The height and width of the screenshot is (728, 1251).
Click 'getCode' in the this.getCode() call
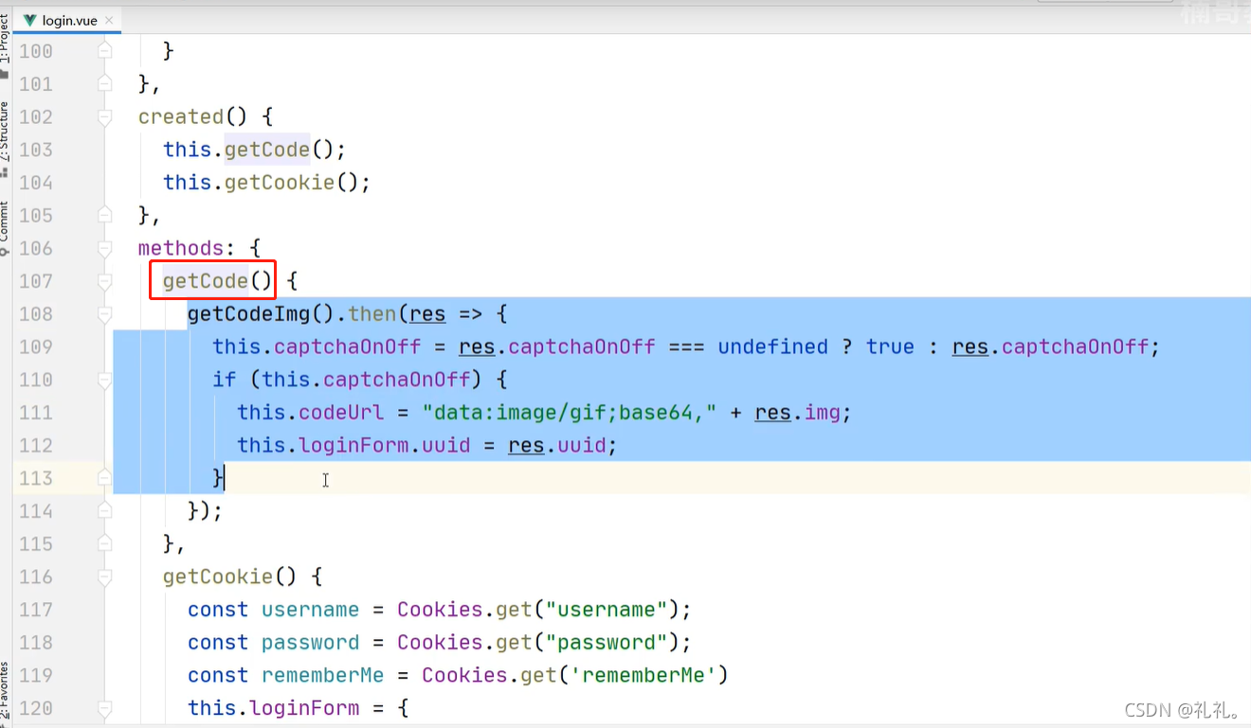pyautogui.click(x=267, y=150)
